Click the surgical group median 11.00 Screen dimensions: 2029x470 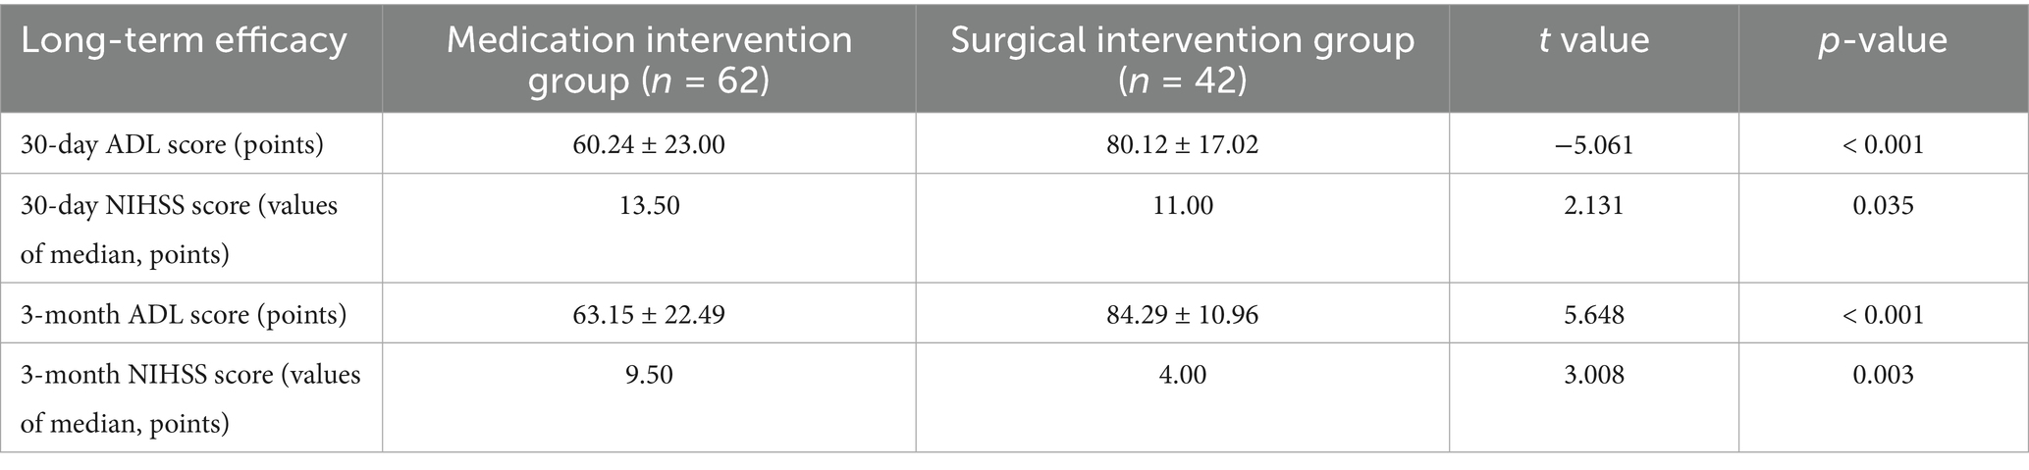(1182, 206)
